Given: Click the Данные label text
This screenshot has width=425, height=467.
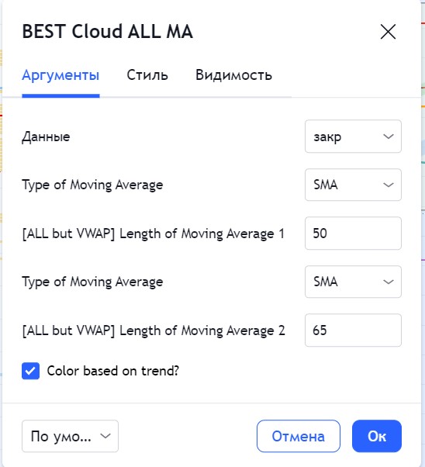Looking at the screenshot, I should click(x=46, y=137).
